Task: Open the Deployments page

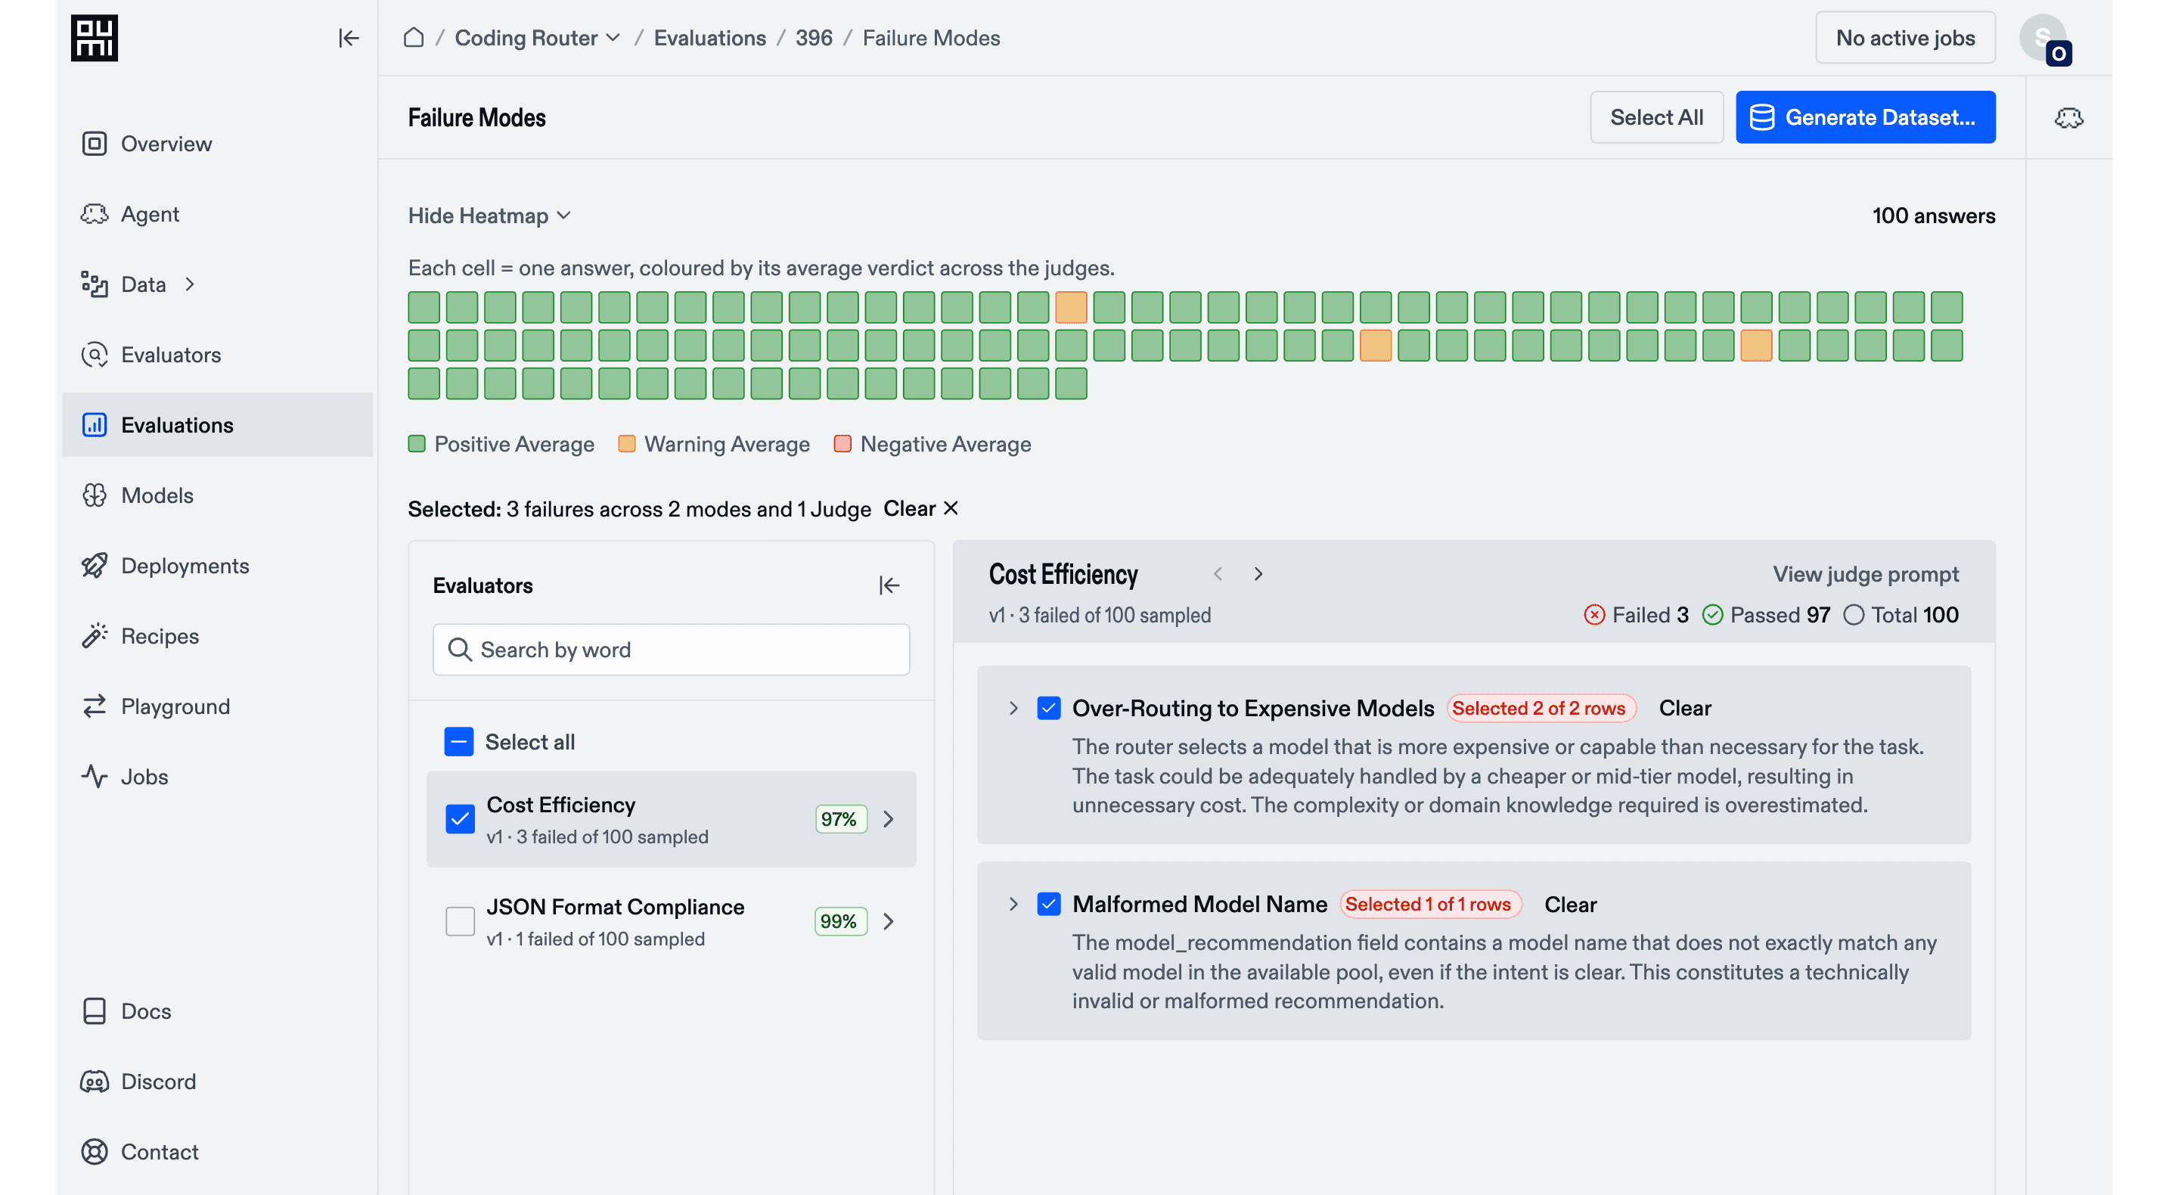Action: (217, 566)
